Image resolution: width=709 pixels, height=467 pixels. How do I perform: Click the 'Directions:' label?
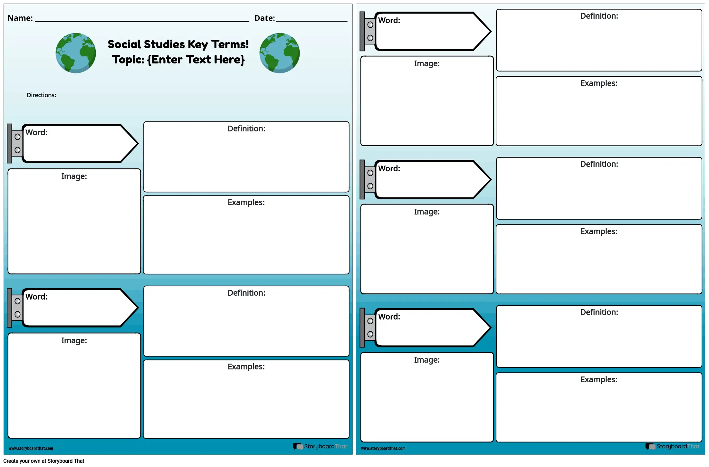41,95
